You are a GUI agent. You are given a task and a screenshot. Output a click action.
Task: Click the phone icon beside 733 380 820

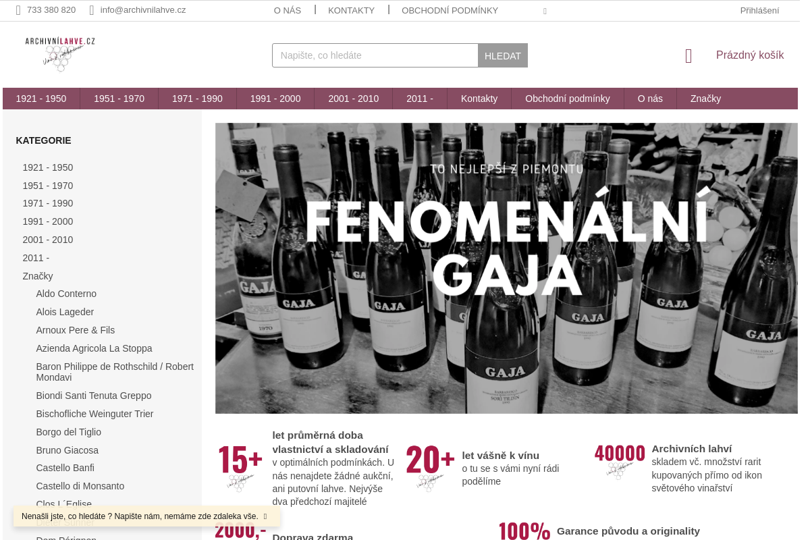(x=18, y=10)
